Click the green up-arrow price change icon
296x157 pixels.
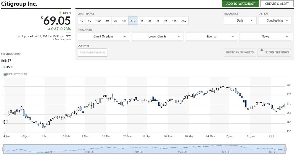(x=49, y=29)
